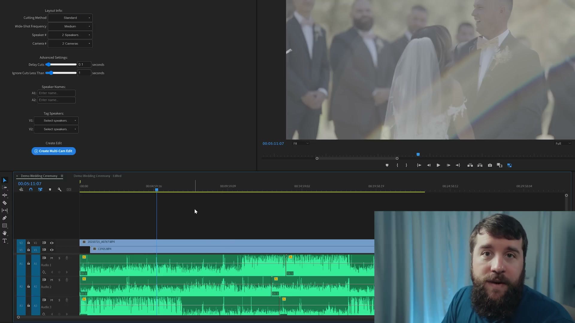575x323 pixels.
Task: Mark Out point in Program Monitor
Action: 406,165
